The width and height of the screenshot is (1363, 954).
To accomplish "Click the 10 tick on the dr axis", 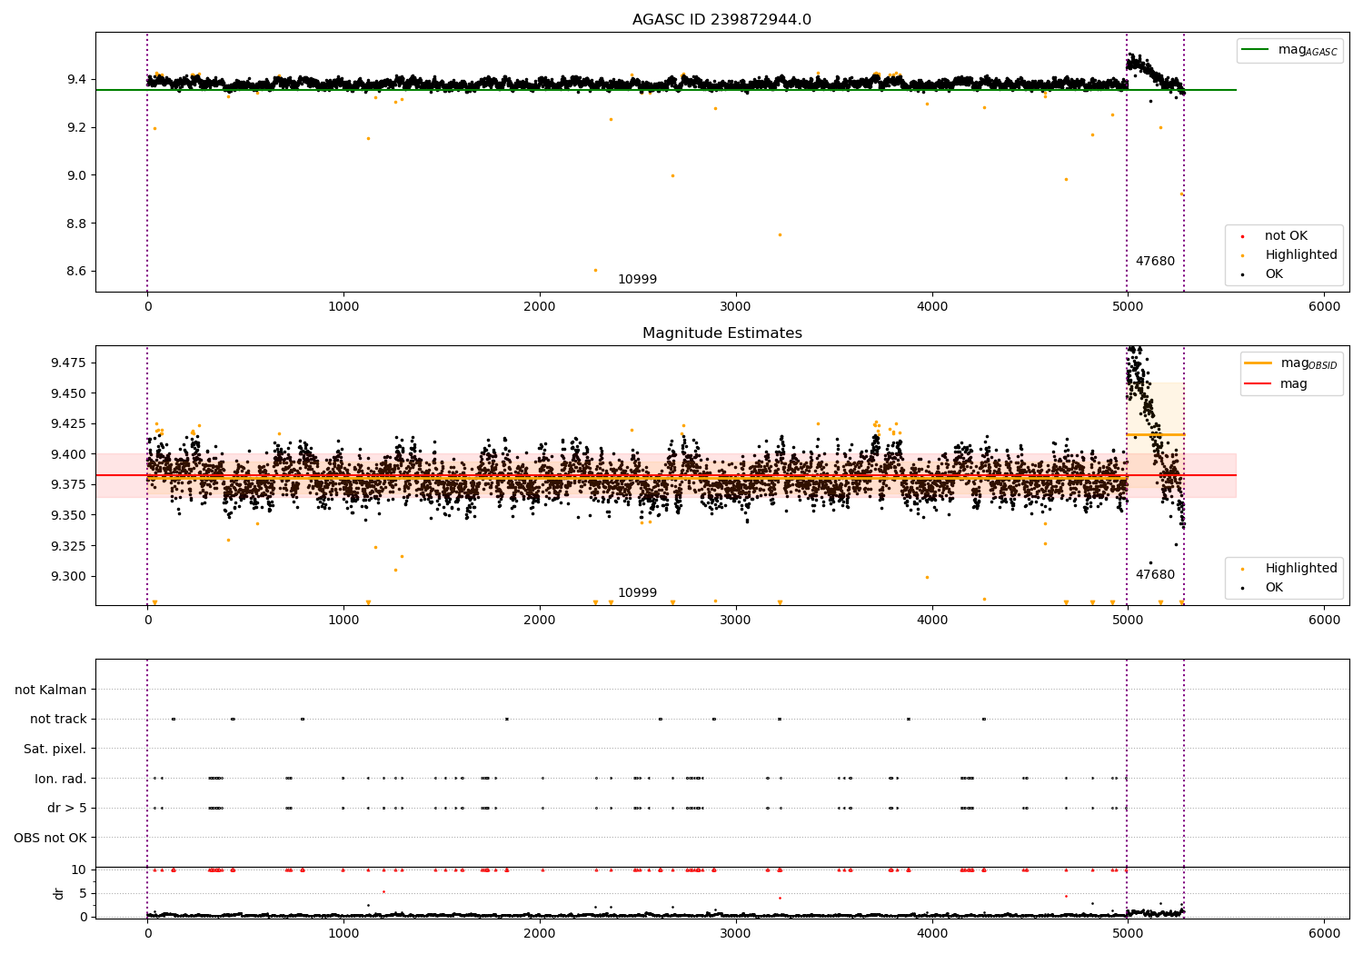I will tap(79, 870).
